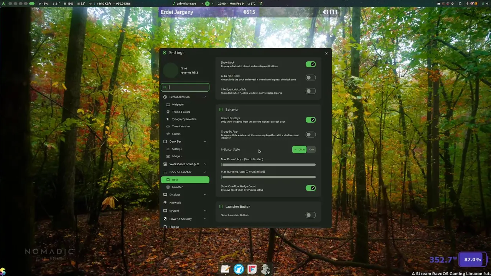Click the launcher logo at top-left of bar
491x276 pixels.
4,3
